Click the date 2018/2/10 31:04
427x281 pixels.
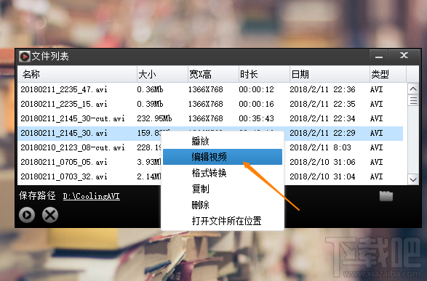click(x=322, y=176)
